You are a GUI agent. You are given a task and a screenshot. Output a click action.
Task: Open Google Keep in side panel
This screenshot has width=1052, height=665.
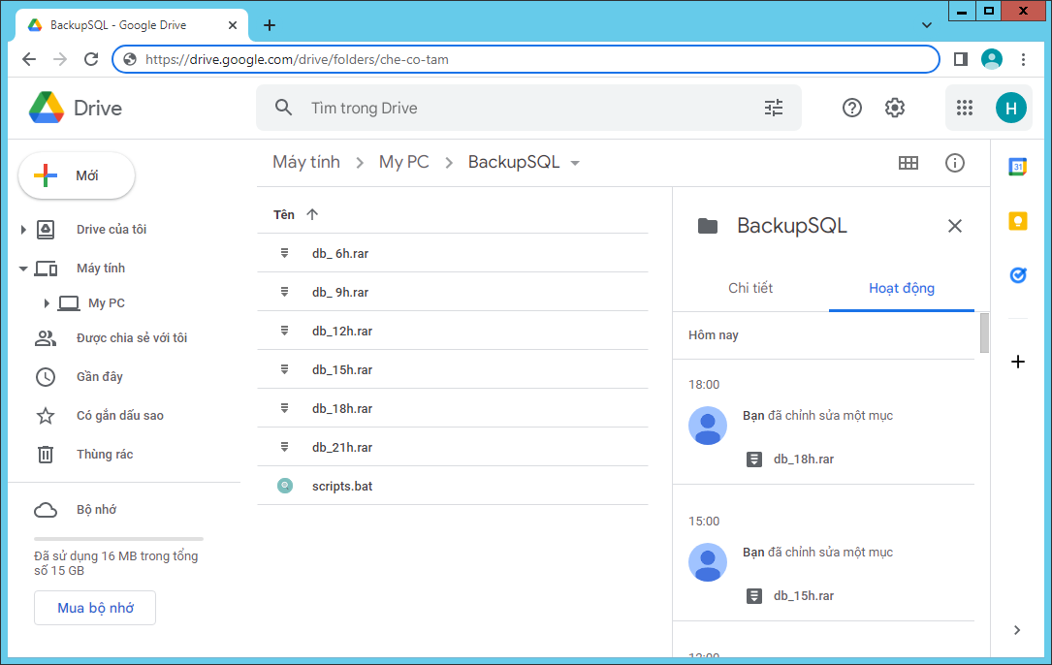pos(1017,221)
